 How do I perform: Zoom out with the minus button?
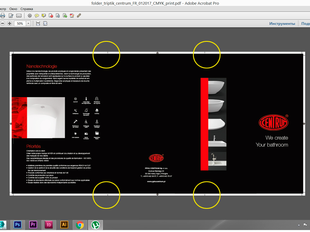click(x=2, y=24)
